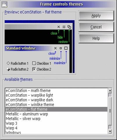Click Standard Window close X icon

coord(55,48)
